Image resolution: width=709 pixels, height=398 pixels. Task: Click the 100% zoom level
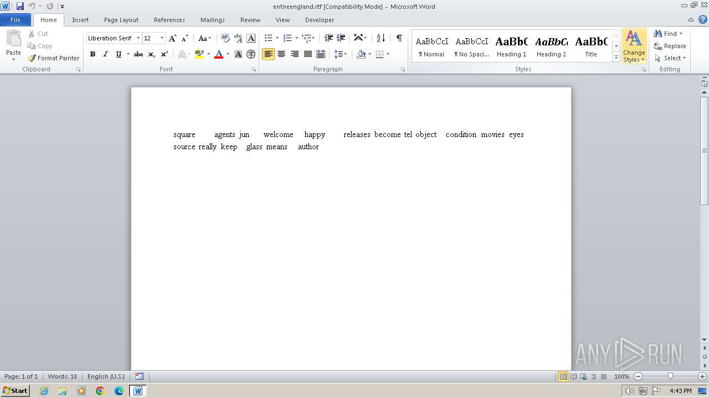621,376
